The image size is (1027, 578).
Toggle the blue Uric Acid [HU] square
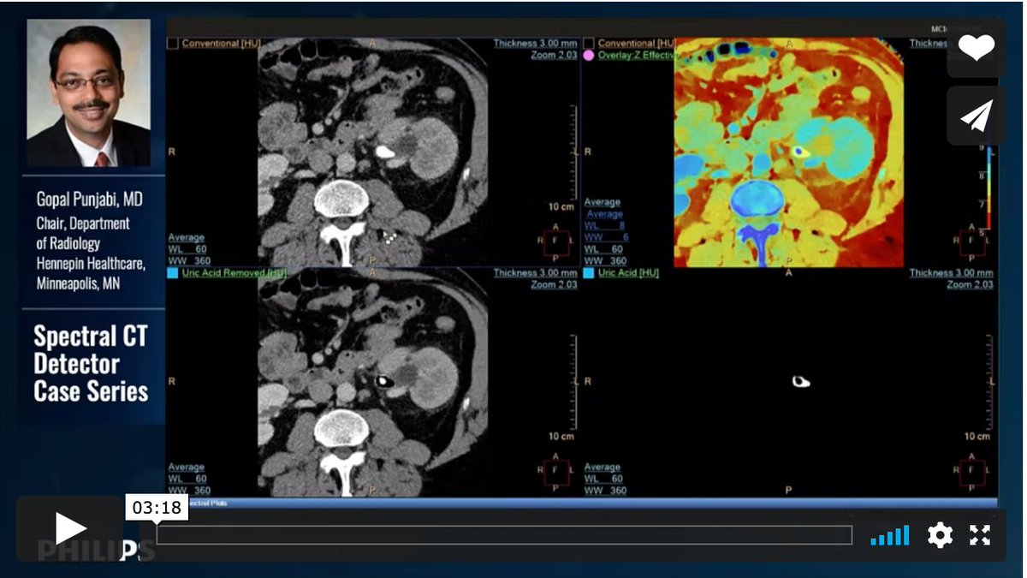coord(589,273)
